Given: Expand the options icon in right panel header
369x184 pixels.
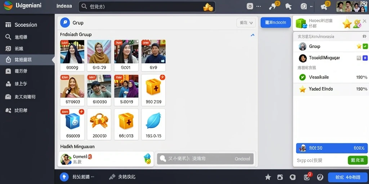Looking at the screenshot, I should point(365,36).
